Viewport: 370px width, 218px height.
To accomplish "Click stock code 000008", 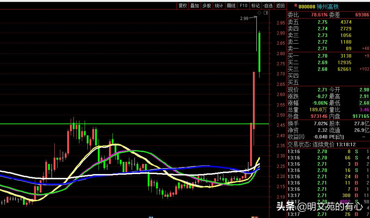I will pyautogui.click(x=307, y=7).
